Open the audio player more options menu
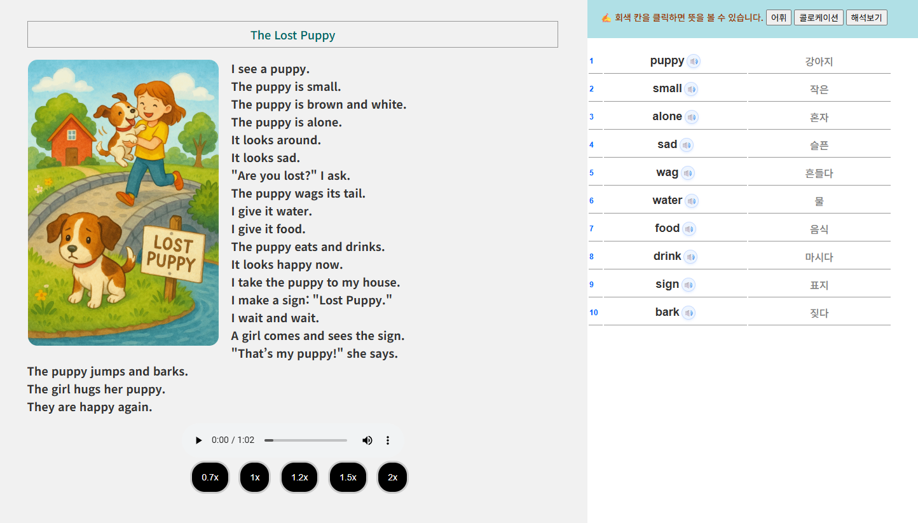The image size is (918, 523). point(388,440)
